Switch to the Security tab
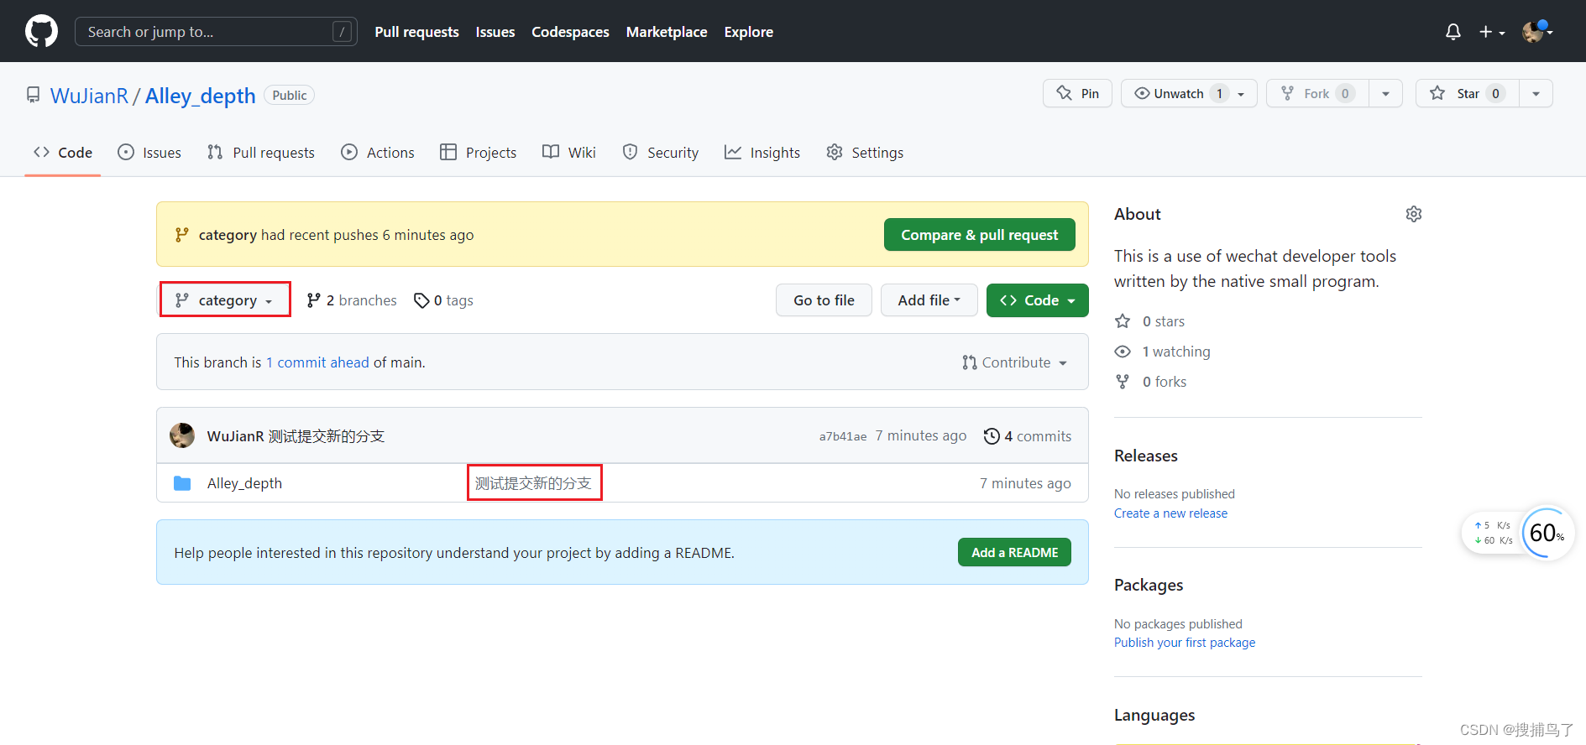The height and width of the screenshot is (745, 1586). coord(661,153)
